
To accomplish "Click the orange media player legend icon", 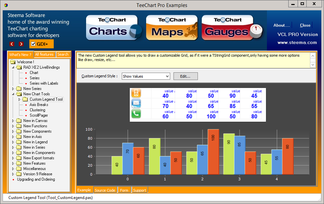I will point(136,93).
